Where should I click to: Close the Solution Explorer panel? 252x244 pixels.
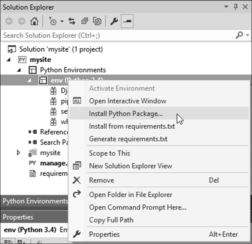tap(245, 7)
